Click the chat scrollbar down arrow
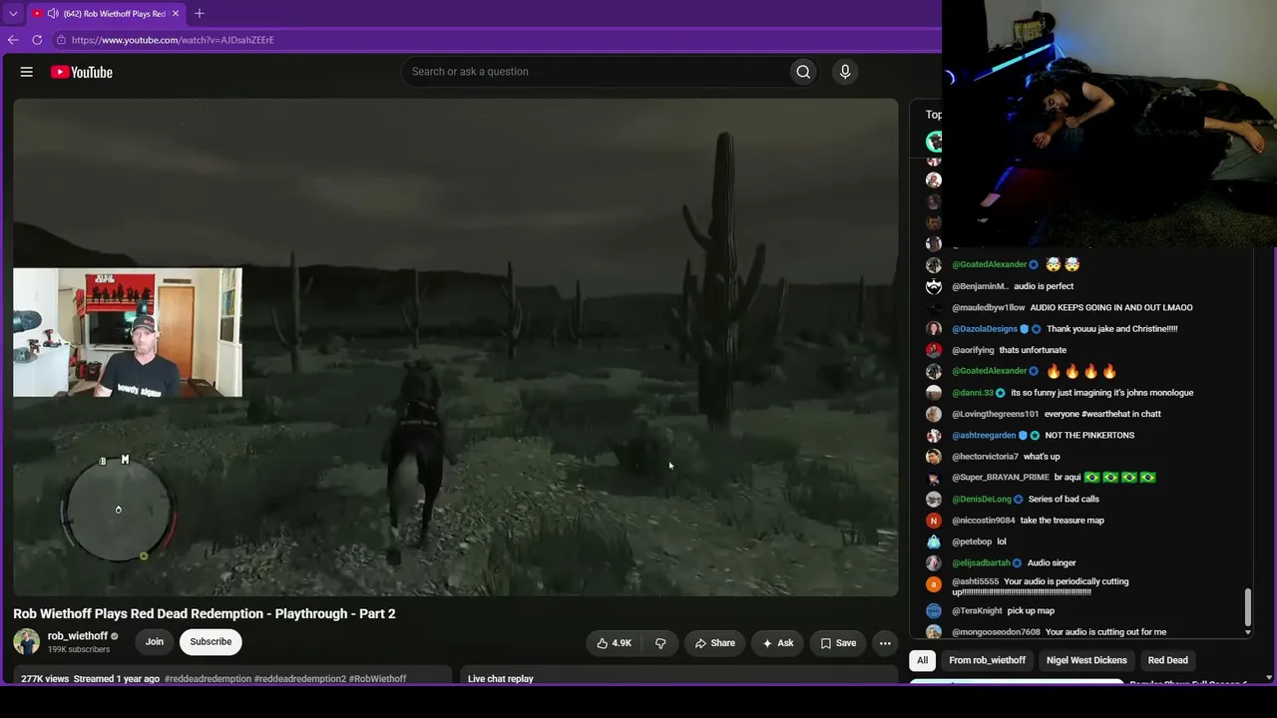1277x718 pixels. pyautogui.click(x=1248, y=632)
